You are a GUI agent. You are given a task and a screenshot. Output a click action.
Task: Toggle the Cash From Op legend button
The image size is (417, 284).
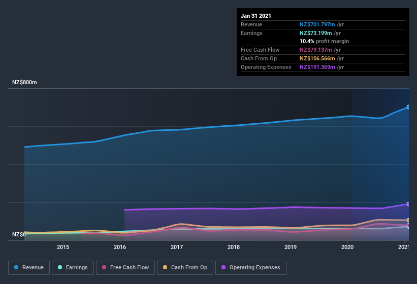pos(185,268)
